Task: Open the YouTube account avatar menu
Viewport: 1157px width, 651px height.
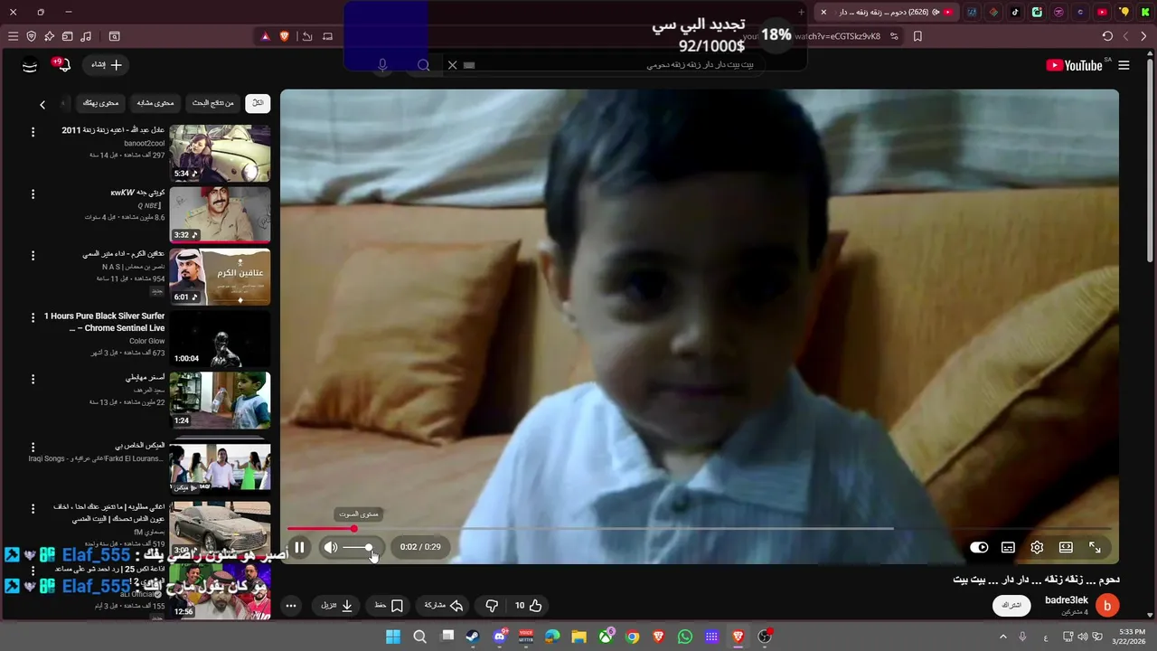Action: click(30, 65)
